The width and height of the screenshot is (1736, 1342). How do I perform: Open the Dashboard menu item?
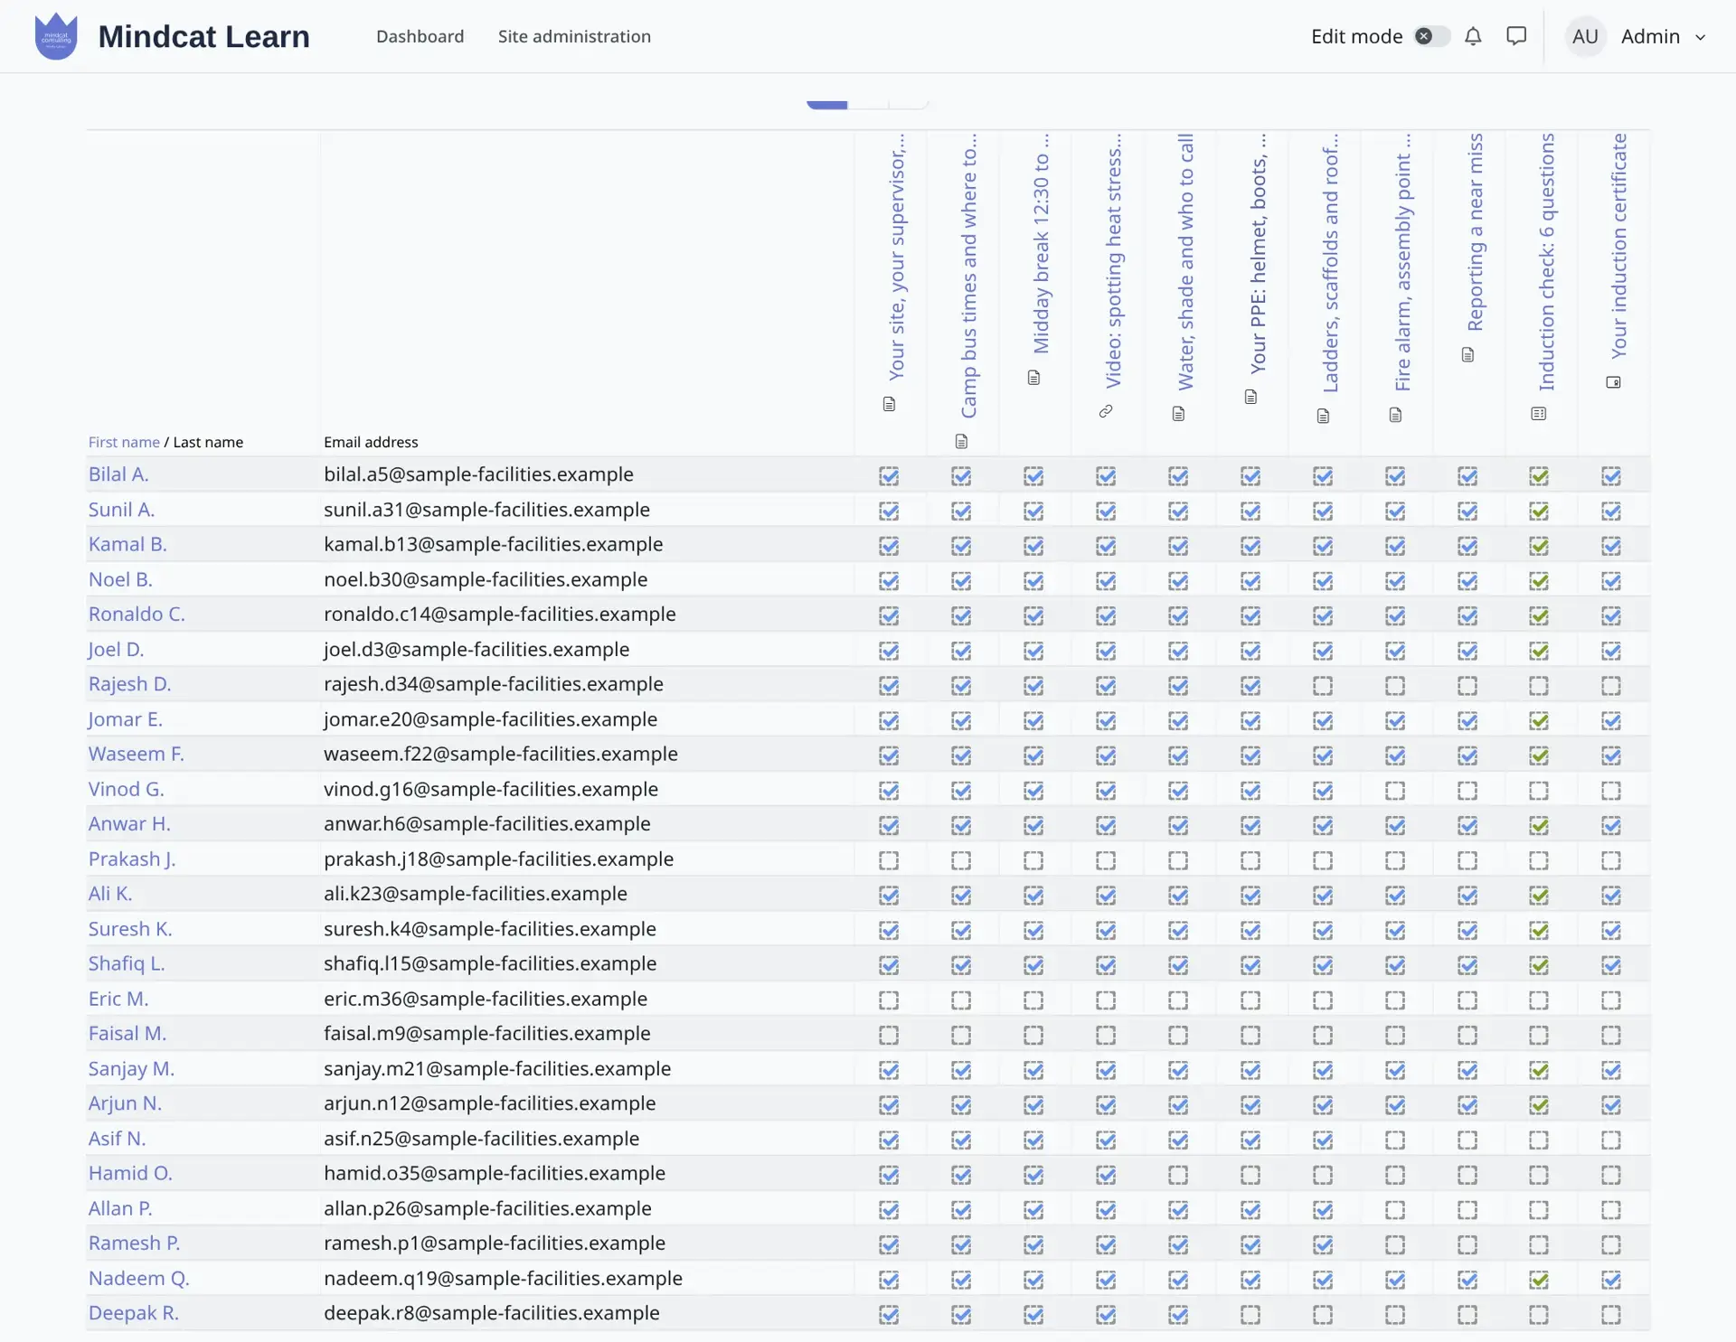[x=420, y=36]
